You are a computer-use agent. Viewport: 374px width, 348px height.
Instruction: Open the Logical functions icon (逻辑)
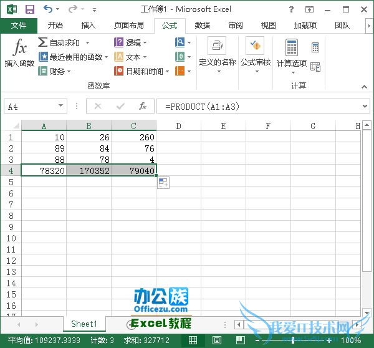[120, 42]
